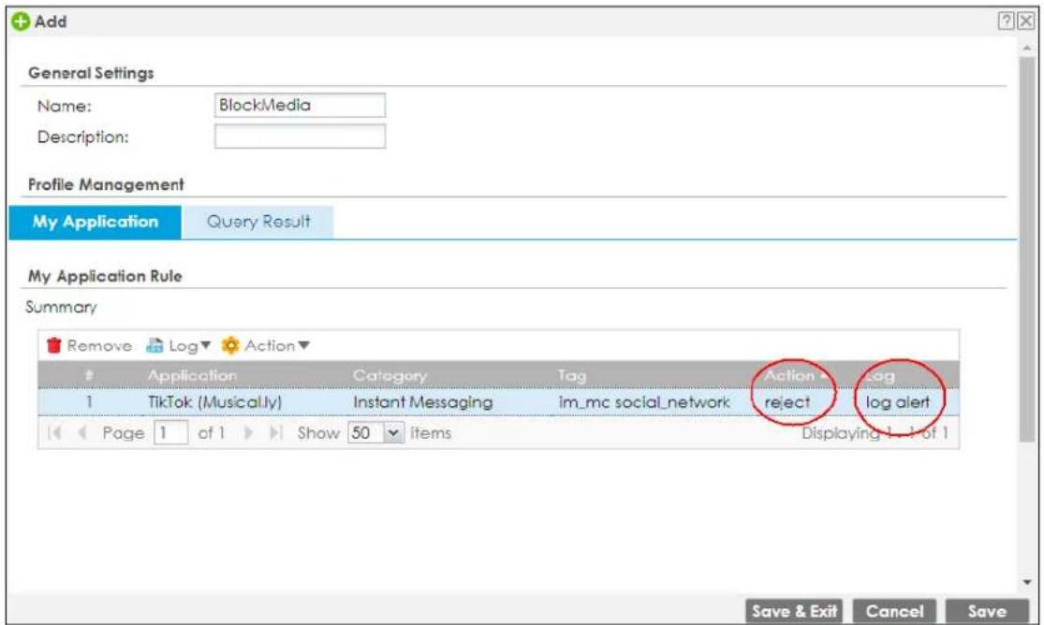Go to first page icon
Viewport: 1044px width, 625px height.
tap(54, 432)
